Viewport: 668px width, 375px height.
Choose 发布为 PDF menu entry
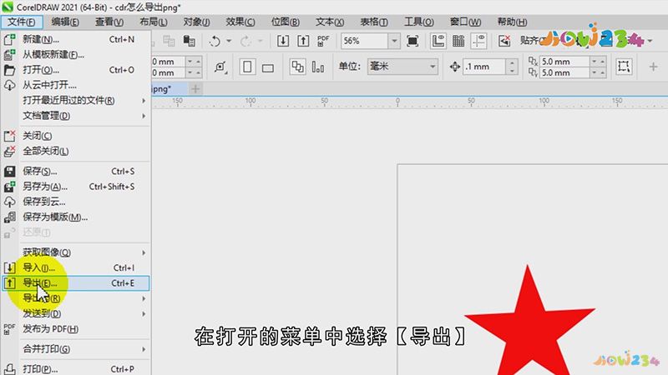point(76,329)
